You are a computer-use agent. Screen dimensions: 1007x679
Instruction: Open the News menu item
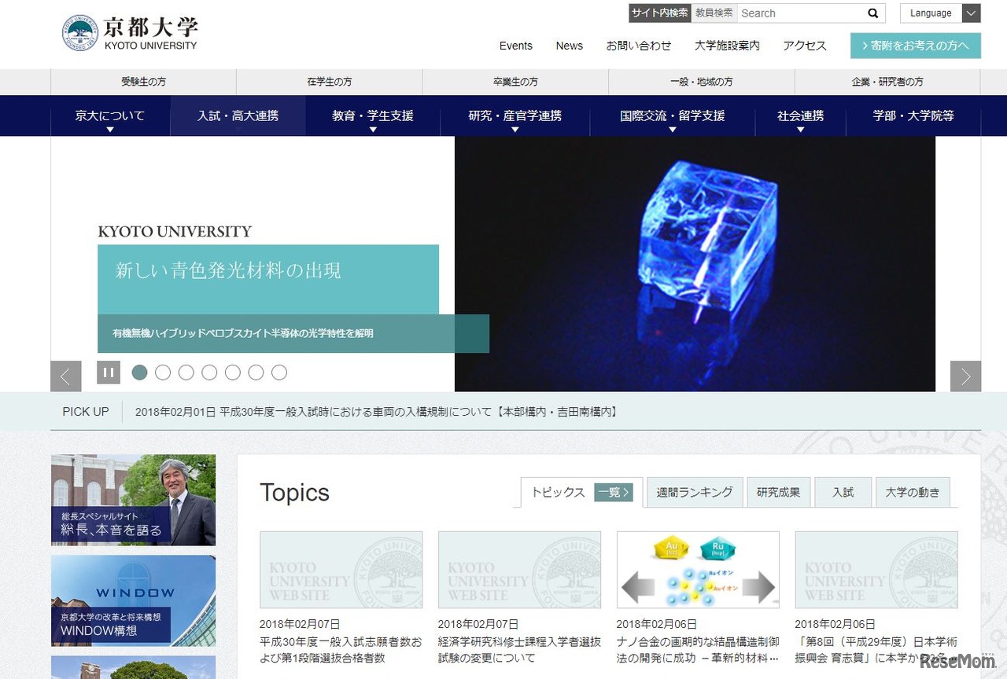pyautogui.click(x=569, y=46)
